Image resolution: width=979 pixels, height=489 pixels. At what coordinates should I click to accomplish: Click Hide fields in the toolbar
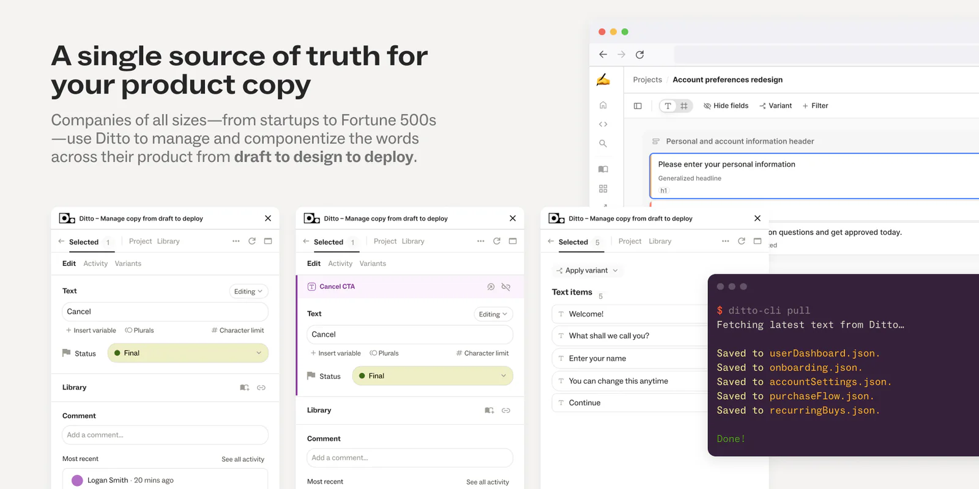point(726,106)
